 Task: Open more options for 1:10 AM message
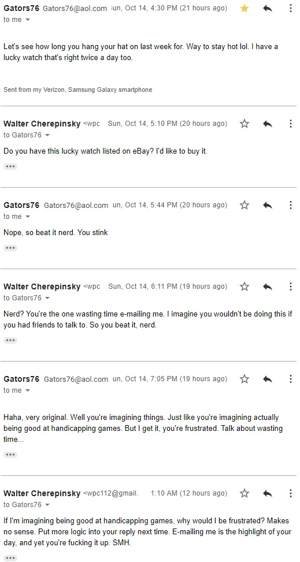point(290,493)
